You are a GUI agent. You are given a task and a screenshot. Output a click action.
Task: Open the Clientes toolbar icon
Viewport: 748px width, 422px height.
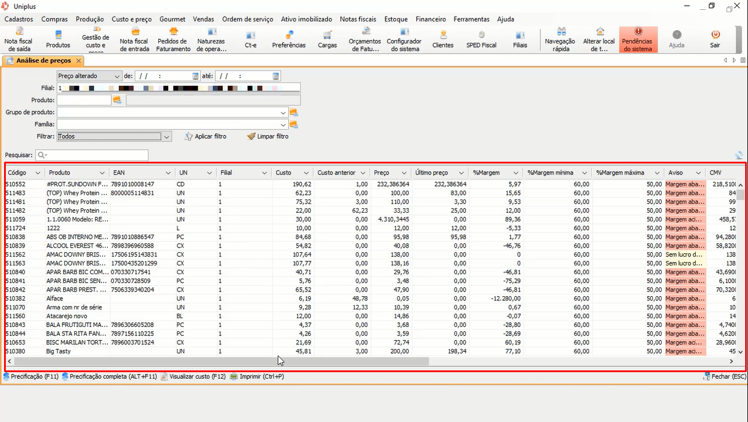click(x=443, y=39)
